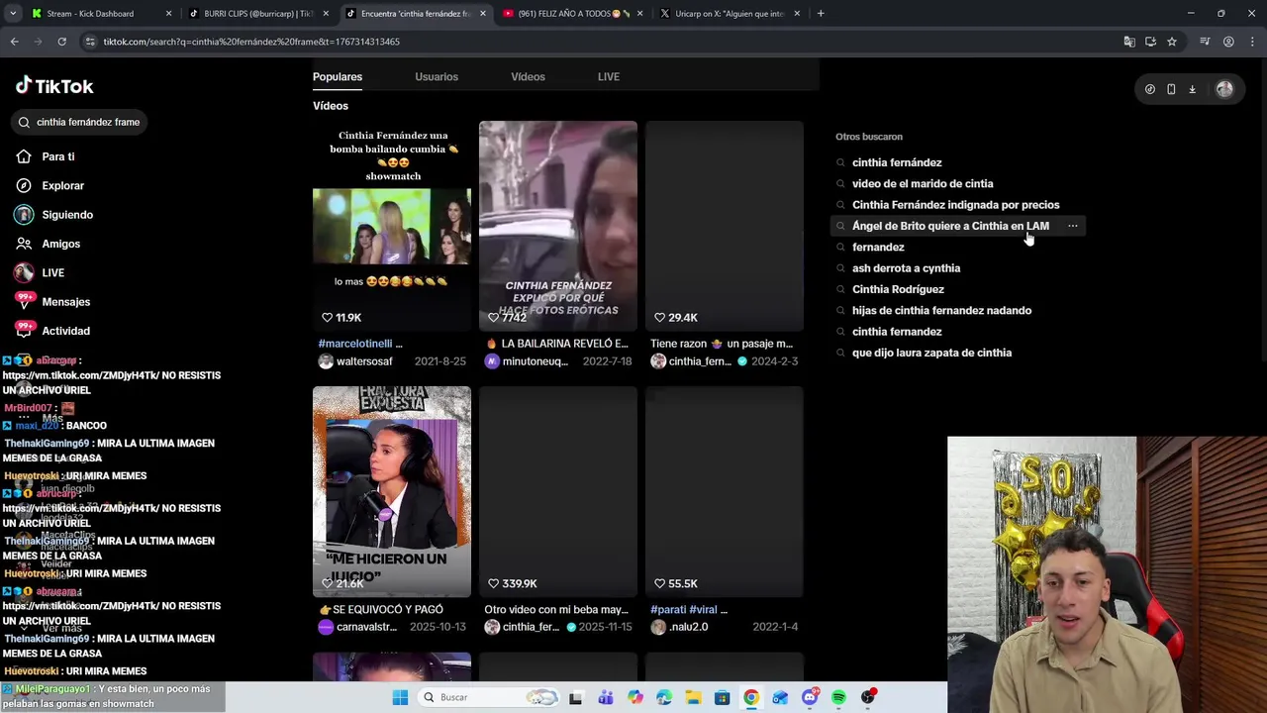The width and height of the screenshot is (1267, 713).
Task: Click the install app icon in address bar
Action: (1150, 42)
